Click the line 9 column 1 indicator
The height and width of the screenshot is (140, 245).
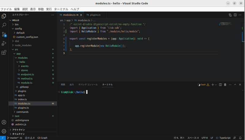point(179,138)
